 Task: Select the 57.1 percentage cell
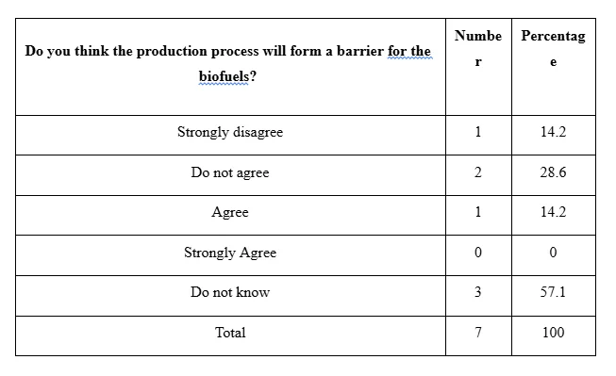pos(553,292)
